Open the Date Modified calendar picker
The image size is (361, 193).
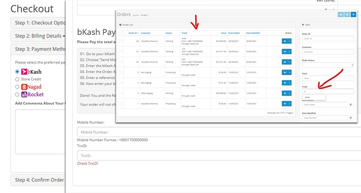point(351,118)
